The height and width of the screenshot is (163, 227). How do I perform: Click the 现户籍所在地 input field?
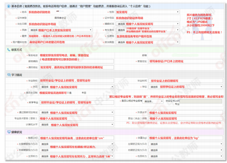pyautogui.click(x=60, y=42)
